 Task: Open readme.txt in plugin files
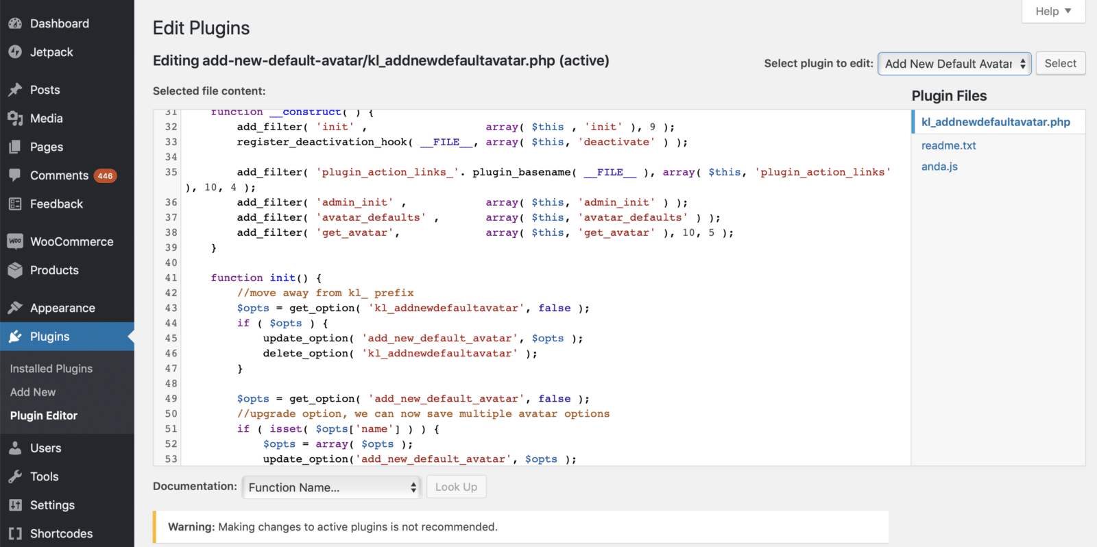pyautogui.click(x=948, y=145)
